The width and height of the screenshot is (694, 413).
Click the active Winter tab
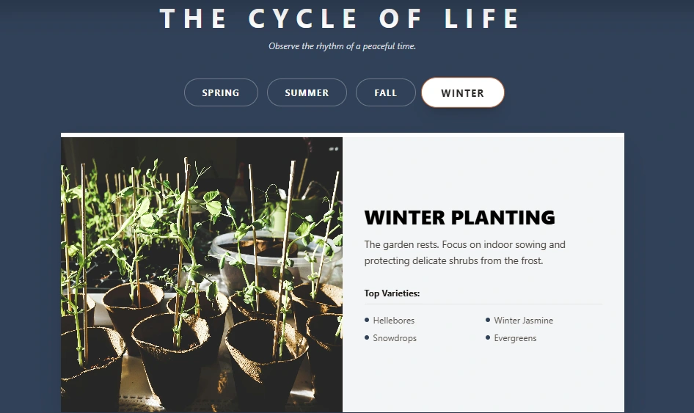click(462, 93)
